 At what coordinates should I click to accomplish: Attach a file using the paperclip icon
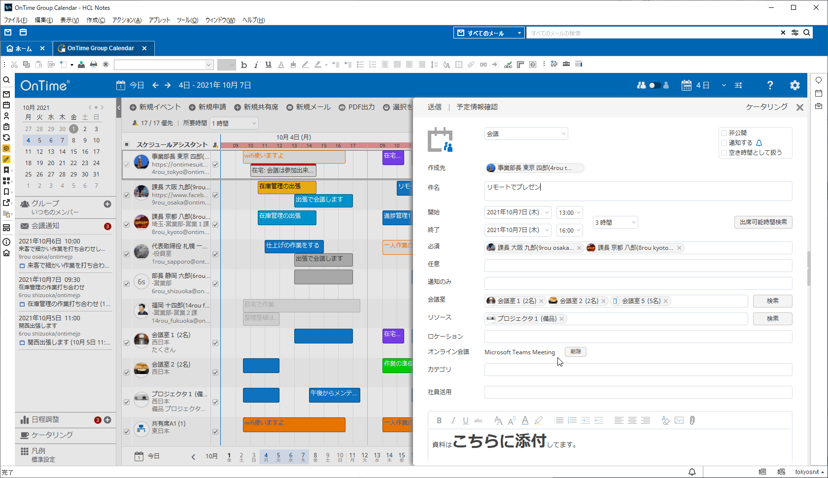coord(692,420)
